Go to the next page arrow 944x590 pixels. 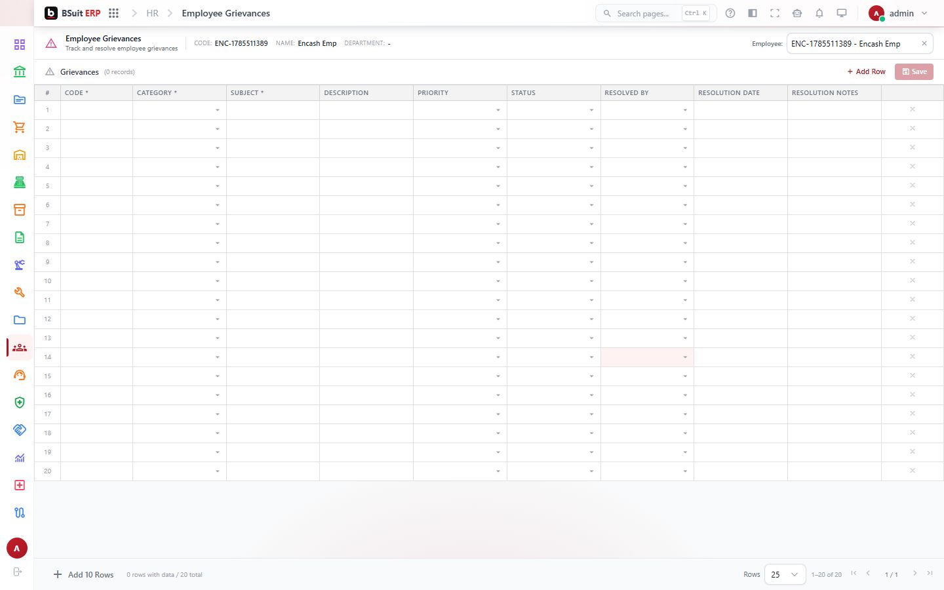(915, 573)
